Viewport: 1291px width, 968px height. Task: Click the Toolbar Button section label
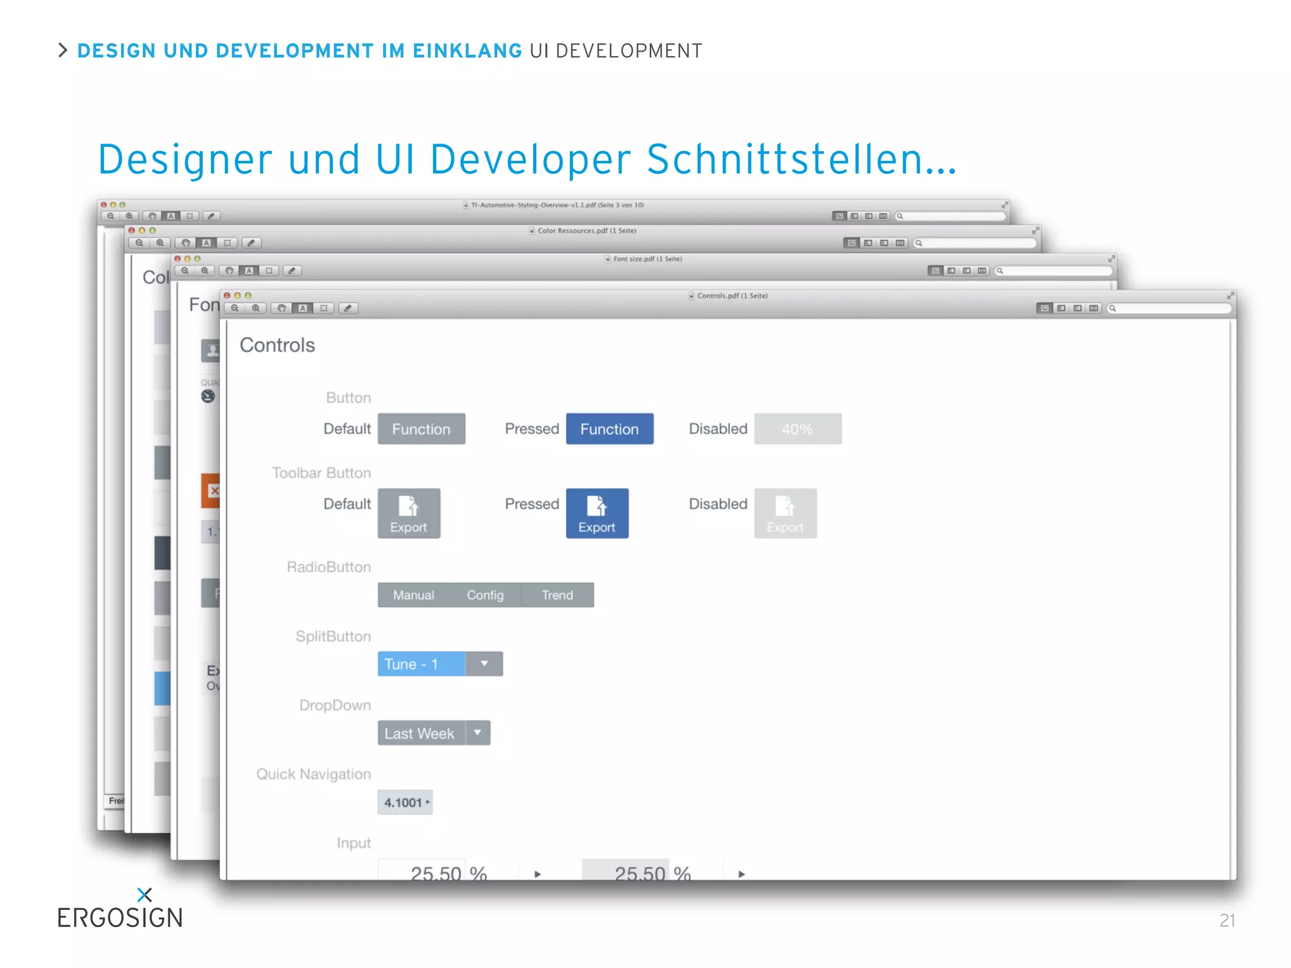(x=321, y=473)
